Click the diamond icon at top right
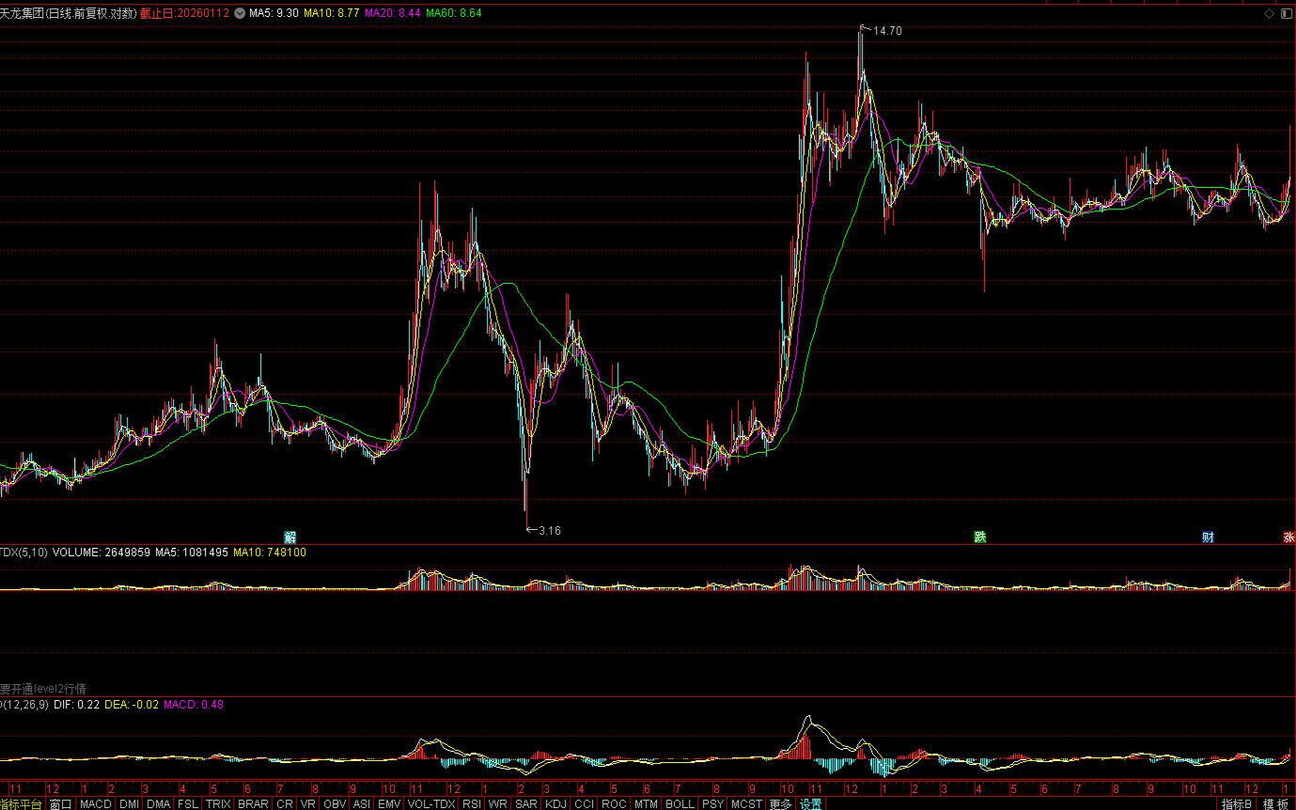The height and width of the screenshot is (810, 1296). coord(1269,13)
